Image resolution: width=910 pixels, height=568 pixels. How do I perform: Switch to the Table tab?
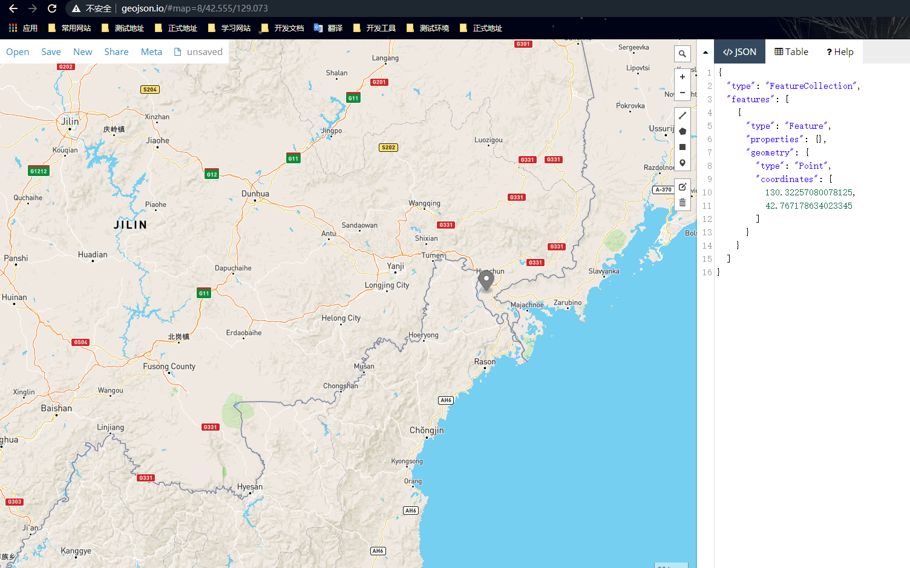[791, 51]
